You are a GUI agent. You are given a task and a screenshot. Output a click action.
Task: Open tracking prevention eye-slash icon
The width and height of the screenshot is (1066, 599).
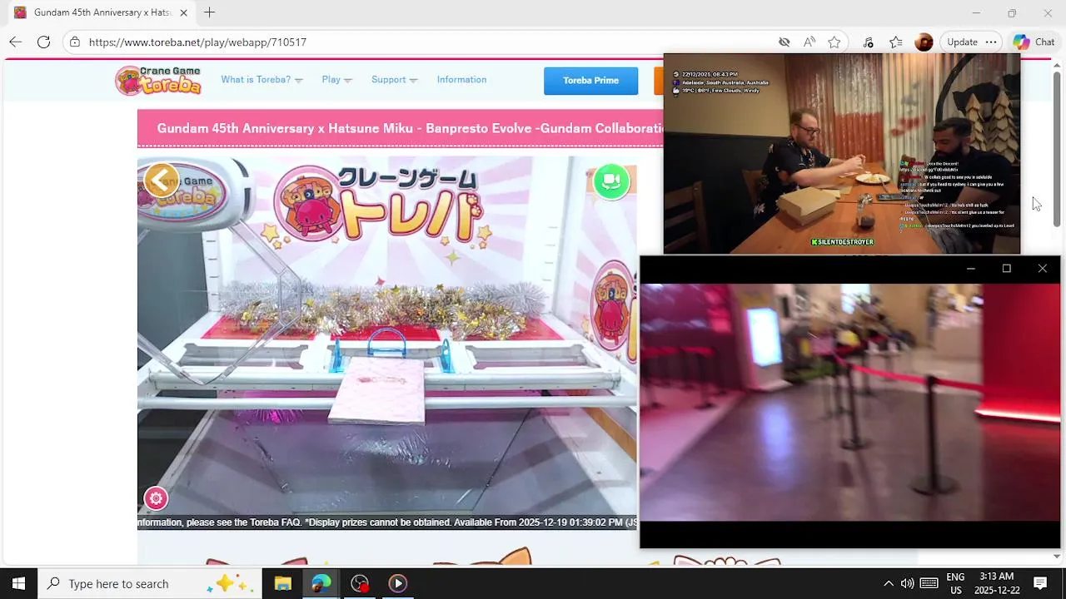[x=784, y=42]
